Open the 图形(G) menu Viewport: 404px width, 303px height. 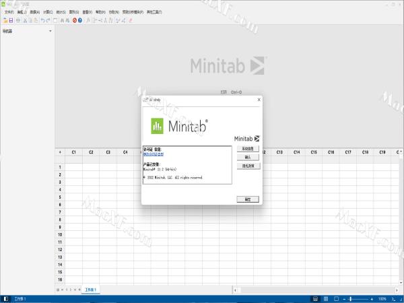pos(74,12)
